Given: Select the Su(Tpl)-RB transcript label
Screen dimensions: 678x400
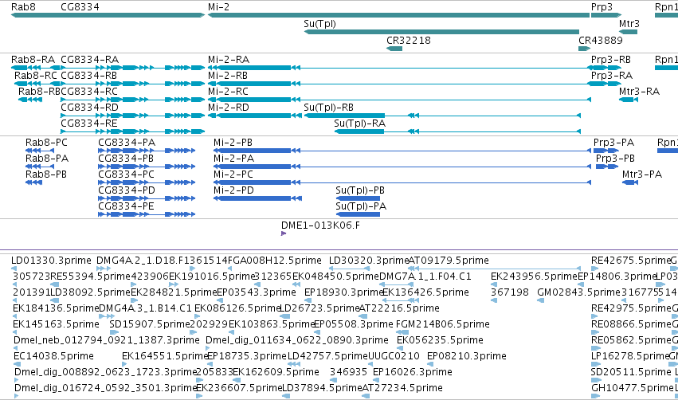Looking at the screenshot, I should pyautogui.click(x=328, y=108).
